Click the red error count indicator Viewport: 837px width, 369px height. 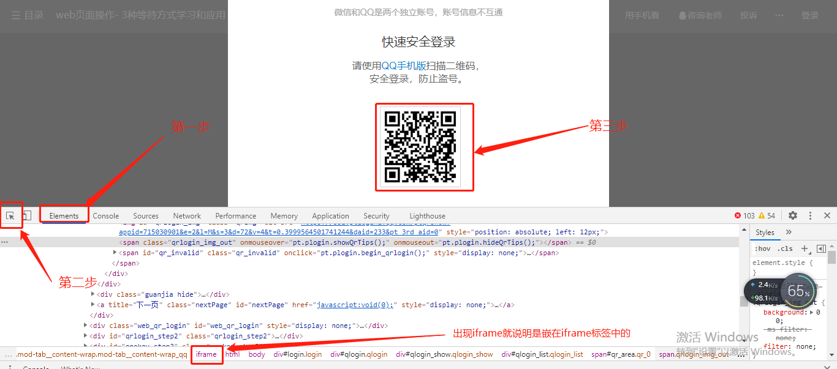[744, 215]
